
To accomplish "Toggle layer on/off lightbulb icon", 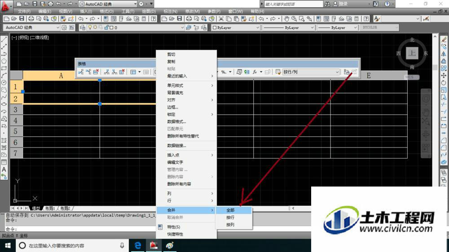I will 90,27.
